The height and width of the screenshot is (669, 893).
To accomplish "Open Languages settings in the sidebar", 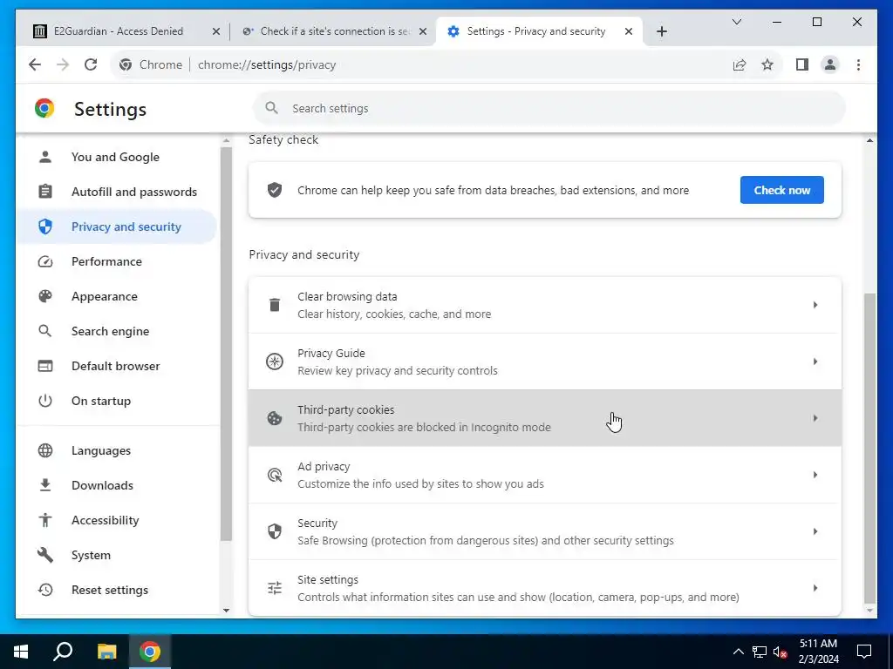I will pos(116,450).
